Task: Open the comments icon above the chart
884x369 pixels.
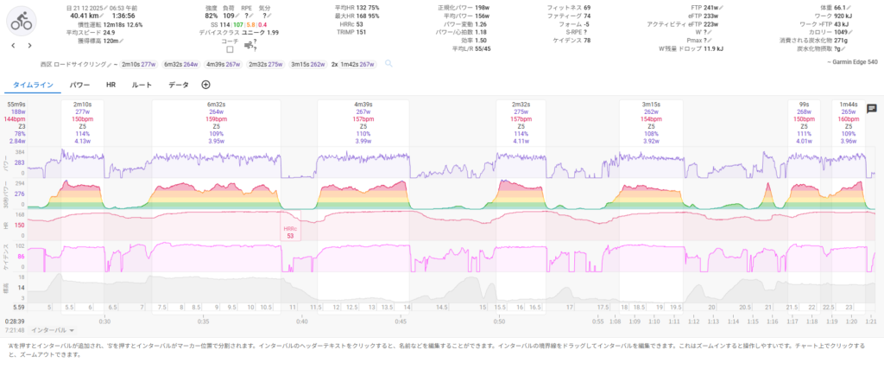Action: click(872, 108)
